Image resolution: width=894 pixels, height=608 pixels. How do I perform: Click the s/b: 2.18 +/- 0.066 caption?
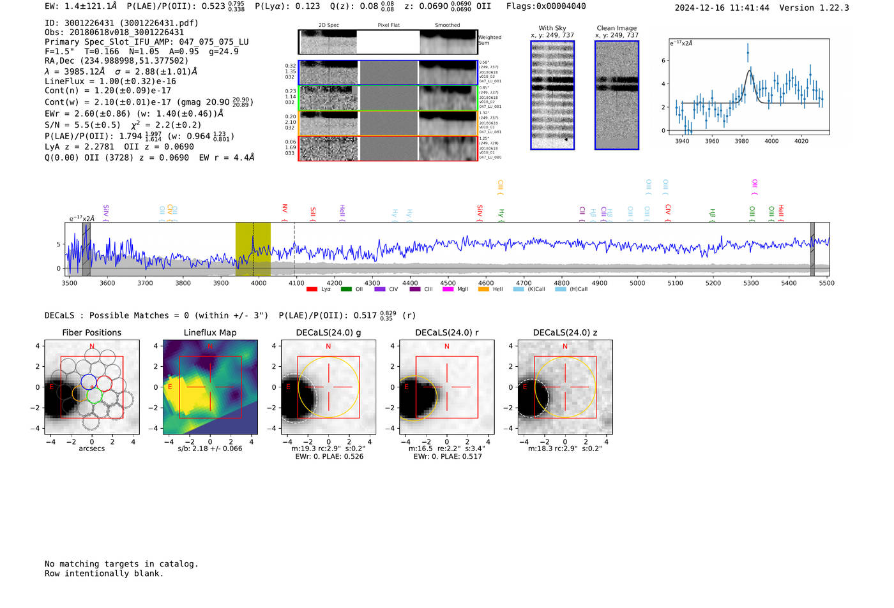click(210, 449)
